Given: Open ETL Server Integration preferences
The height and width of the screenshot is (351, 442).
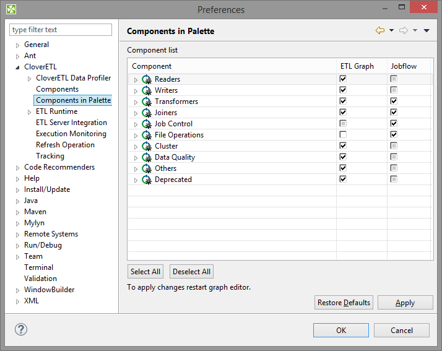Looking at the screenshot, I should pos(71,123).
